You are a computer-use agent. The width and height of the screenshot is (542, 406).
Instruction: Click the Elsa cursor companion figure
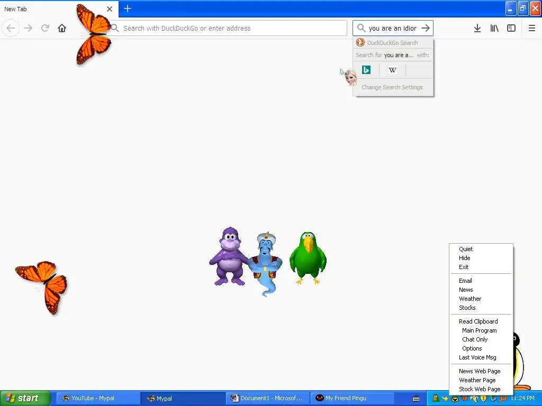click(350, 78)
